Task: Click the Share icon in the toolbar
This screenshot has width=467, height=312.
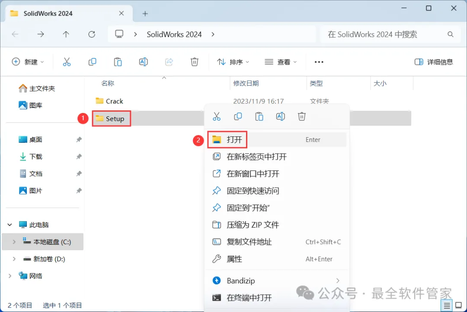Action: click(x=169, y=62)
